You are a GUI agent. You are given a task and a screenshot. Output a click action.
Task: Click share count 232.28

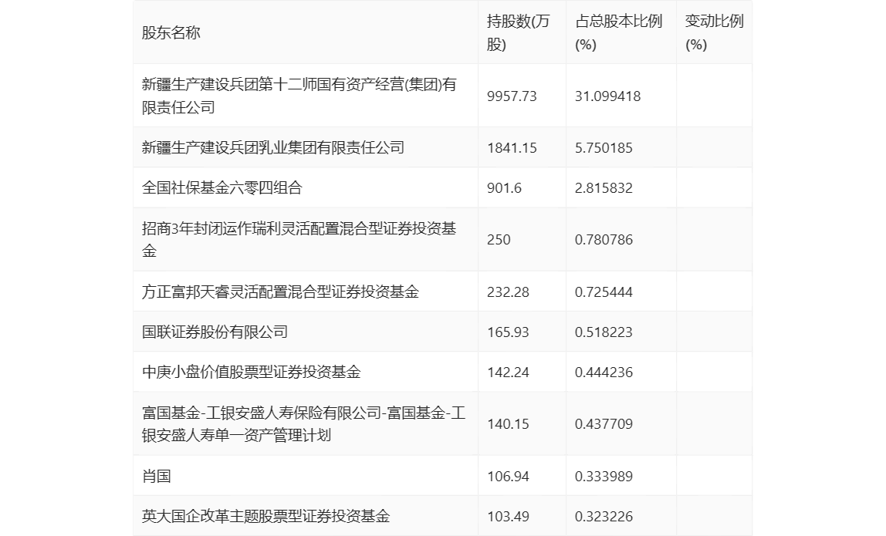[x=508, y=292]
